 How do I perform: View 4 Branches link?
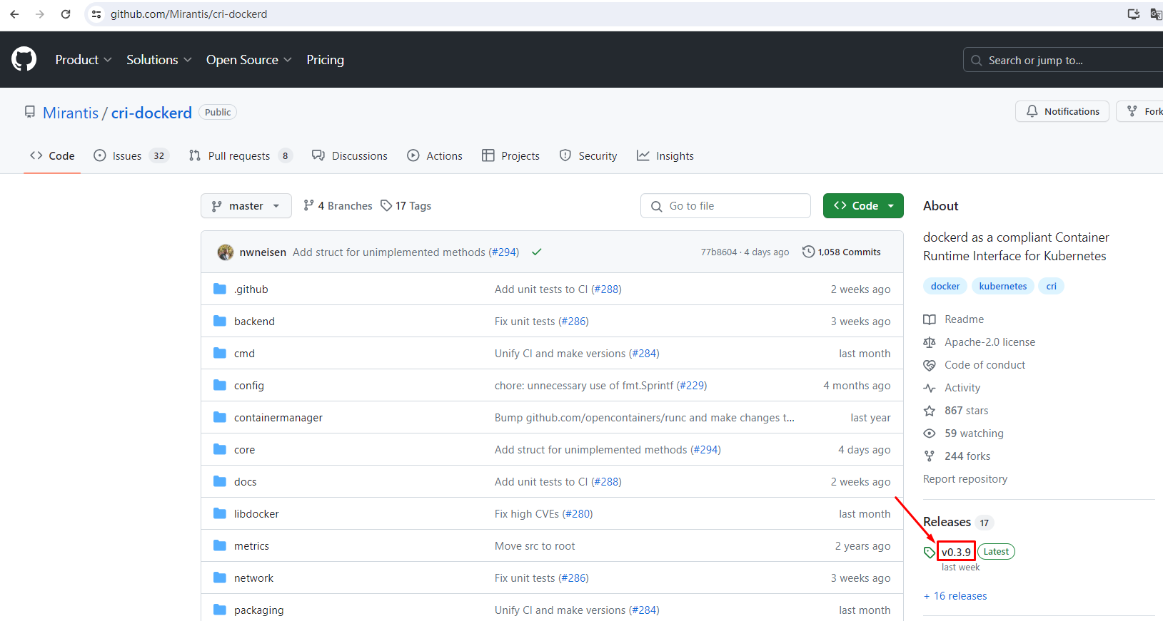point(338,206)
